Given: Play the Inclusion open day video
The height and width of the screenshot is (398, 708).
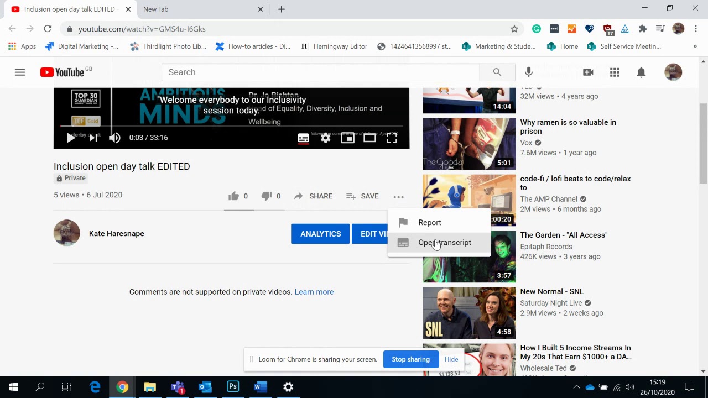Looking at the screenshot, I should [71, 138].
